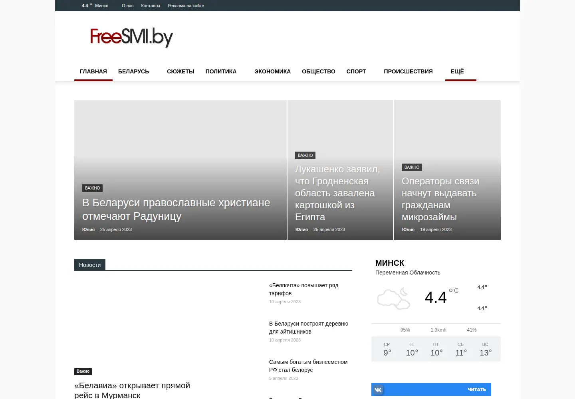Choose ОБЩЕСТВО from the main menu

pyautogui.click(x=319, y=71)
